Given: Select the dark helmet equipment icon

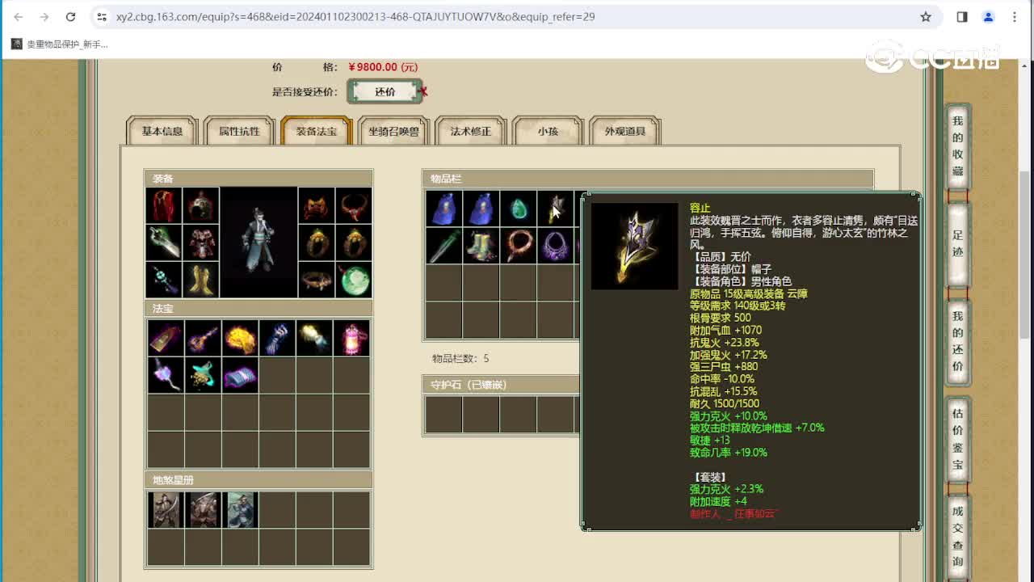Looking at the screenshot, I should (x=201, y=206).
